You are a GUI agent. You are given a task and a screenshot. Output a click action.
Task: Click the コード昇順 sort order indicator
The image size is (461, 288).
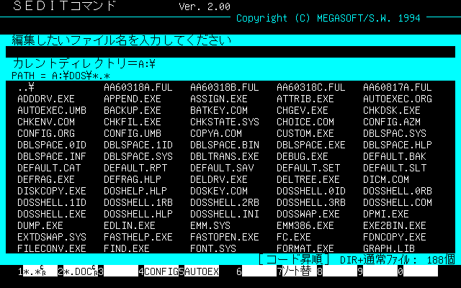294,259
